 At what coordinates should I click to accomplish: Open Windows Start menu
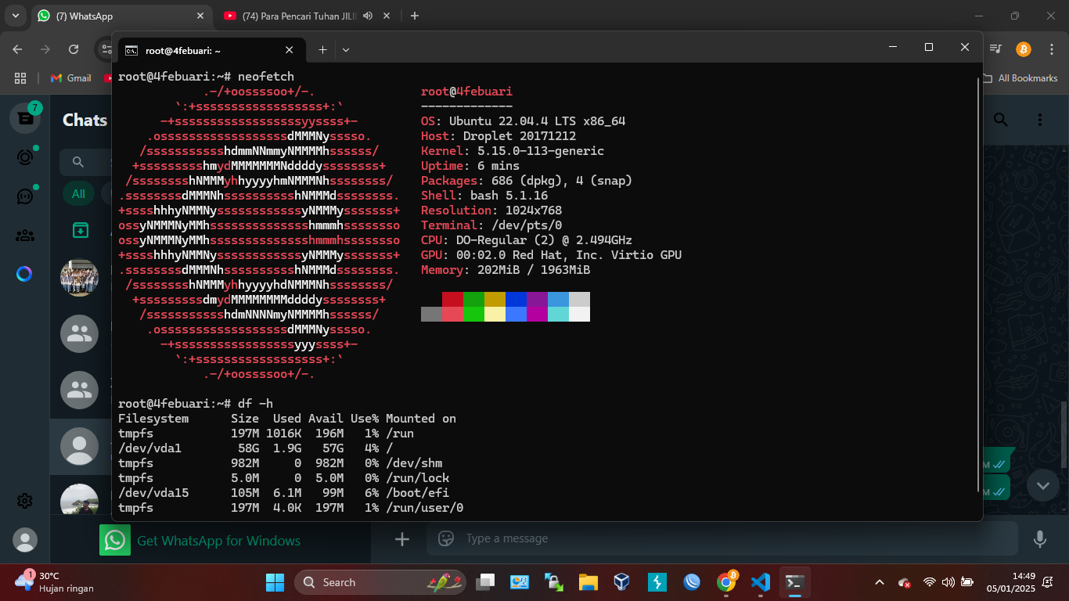[x=275, y=582]
